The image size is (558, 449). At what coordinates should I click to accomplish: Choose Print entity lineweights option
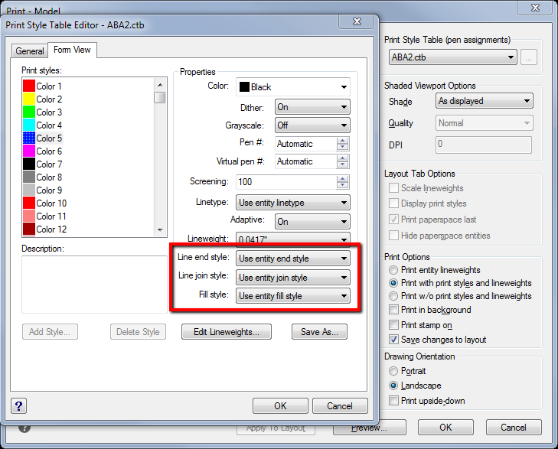[393, 270]
